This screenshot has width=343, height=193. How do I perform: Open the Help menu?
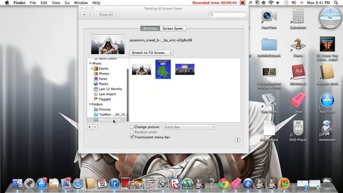pos(96,3)
